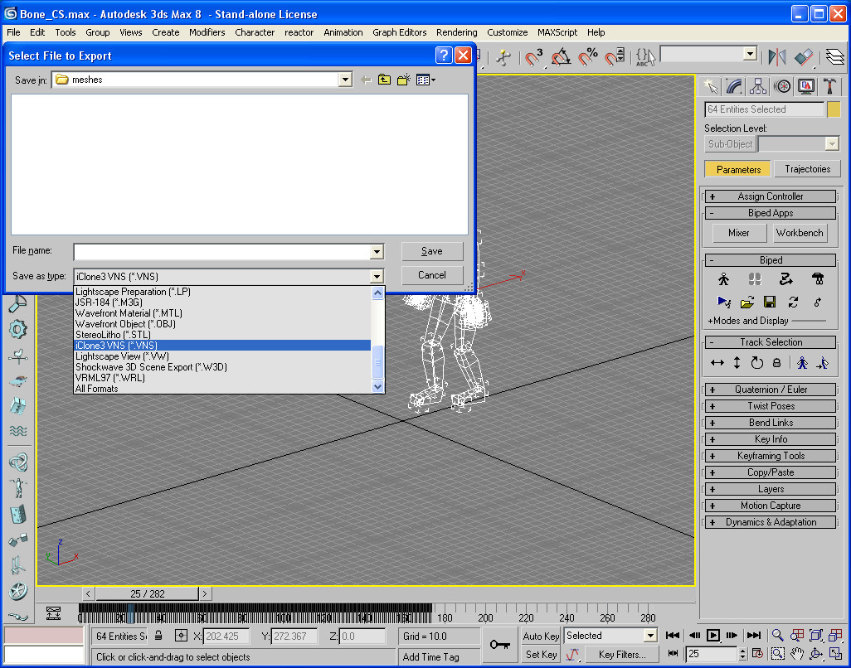The width and height of the screenshot is (851, 668).
Task: Toggle the 3D Snaps magnet icon
Action: click(x=533, y=56)
